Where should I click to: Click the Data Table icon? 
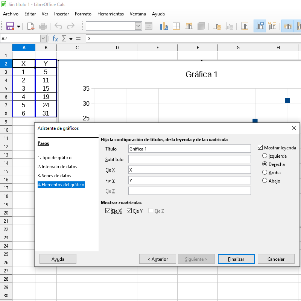click(x=230, y=26)
